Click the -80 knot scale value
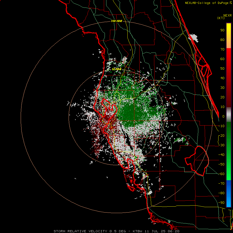Viewport: 233px width, 233px height. (221, 193)
